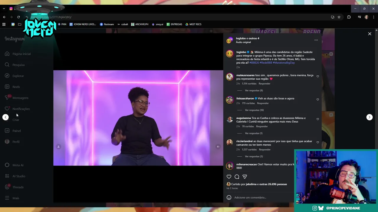This screenshot has width=378, height=212.
Task: Open JOVEM NERD LIVES bookmark
Action: (x=83, y=24)
